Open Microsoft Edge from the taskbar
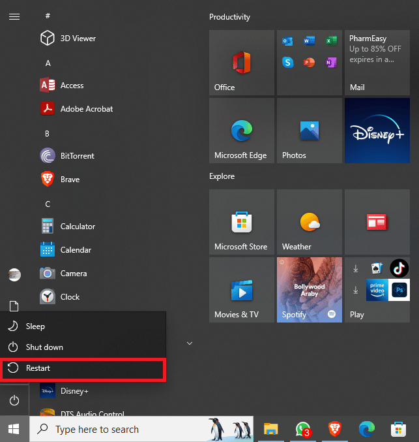This screenshot has height=442, width=419. pos(367,429)
